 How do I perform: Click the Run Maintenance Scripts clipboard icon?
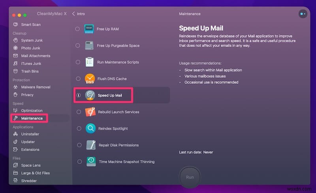coord(89,62)
